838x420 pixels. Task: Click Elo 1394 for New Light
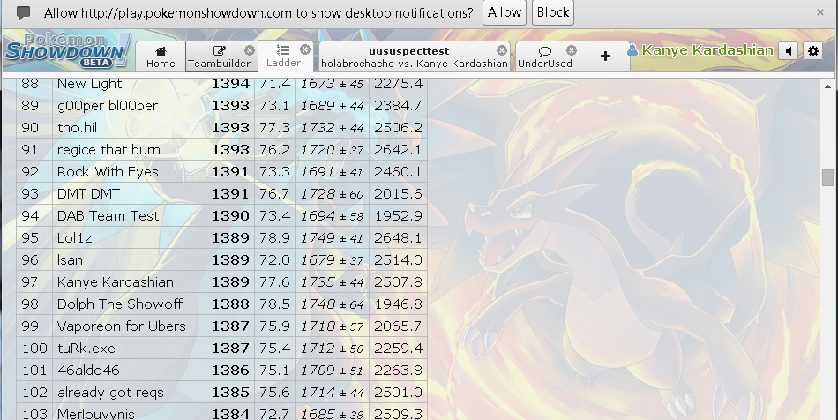(x=230, y=83)
